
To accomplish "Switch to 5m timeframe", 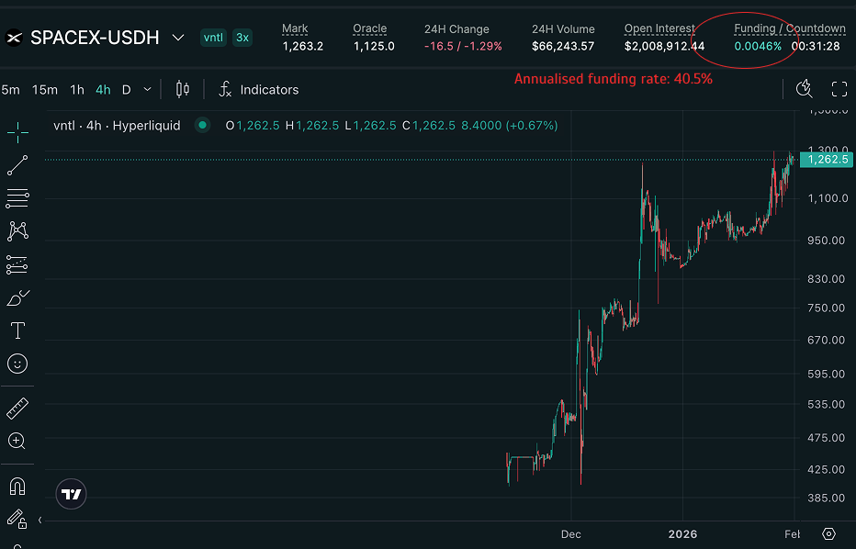I will pos(10,89).
